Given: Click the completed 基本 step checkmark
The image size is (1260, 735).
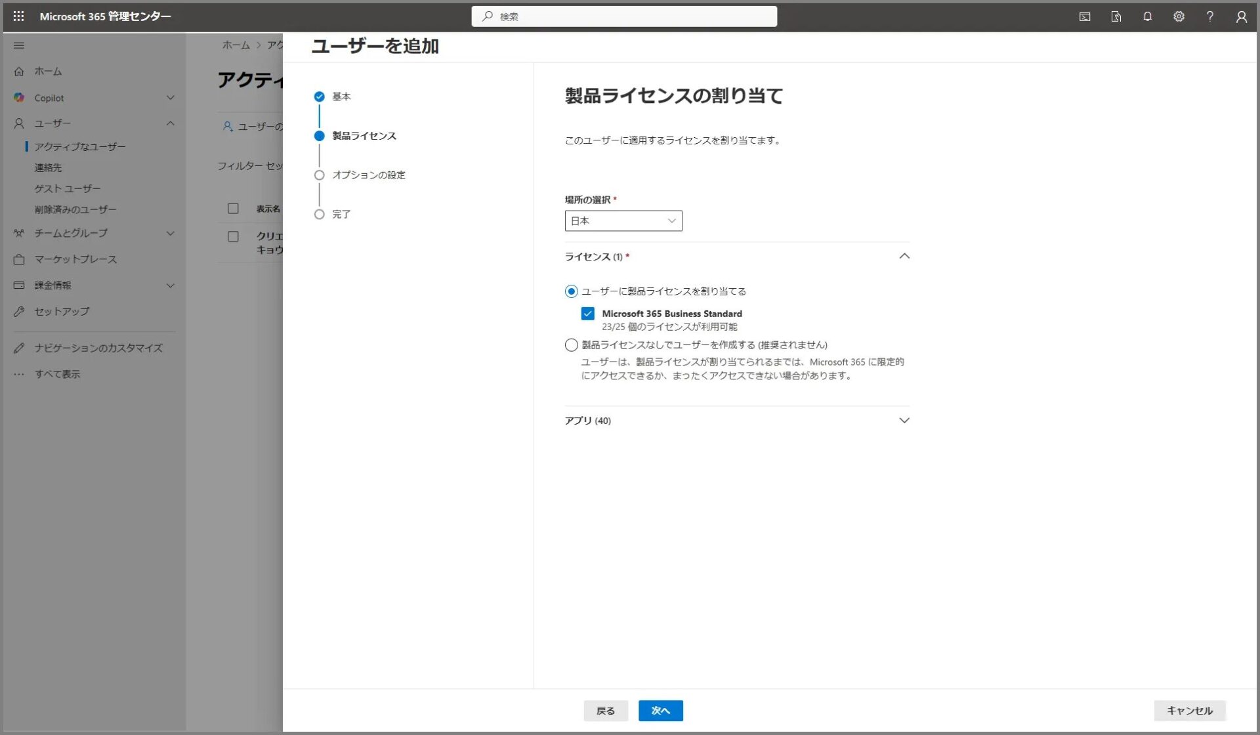Looking at the screenshot, I should click(319, 96).
